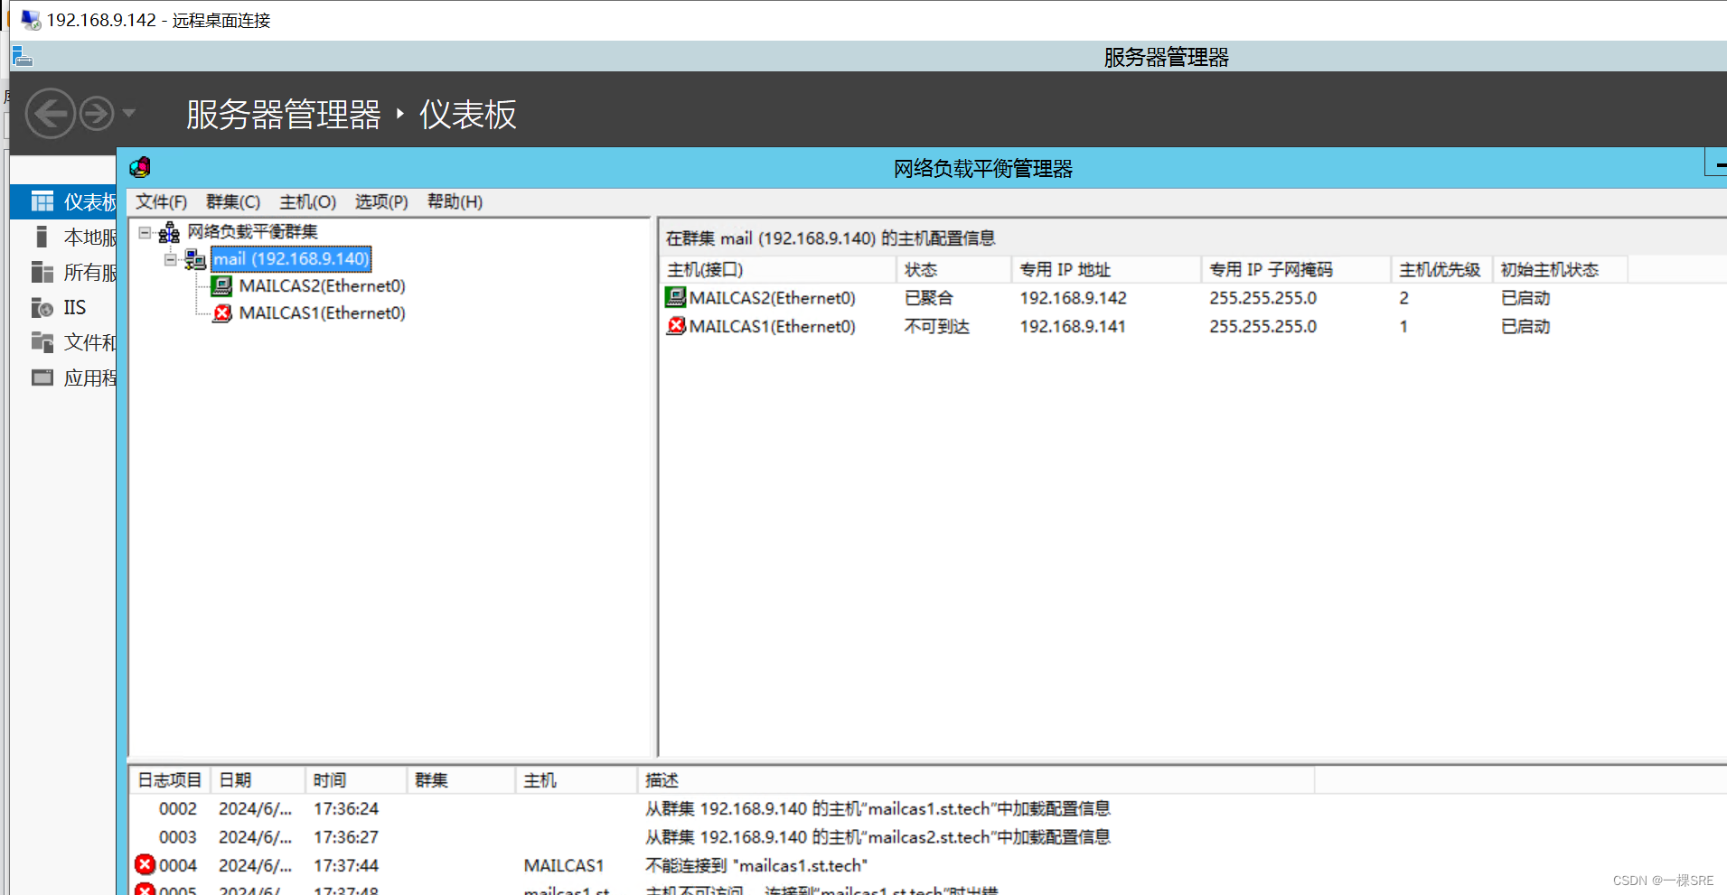Click the 仪表板 breadcrumb in header
Image resolution: width=1727 pixels, height=895 pixels.
[467, 115]
